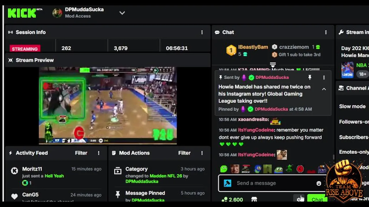Open Session Info panel options menu
This screenshot has width=369, height=207.
202,32
